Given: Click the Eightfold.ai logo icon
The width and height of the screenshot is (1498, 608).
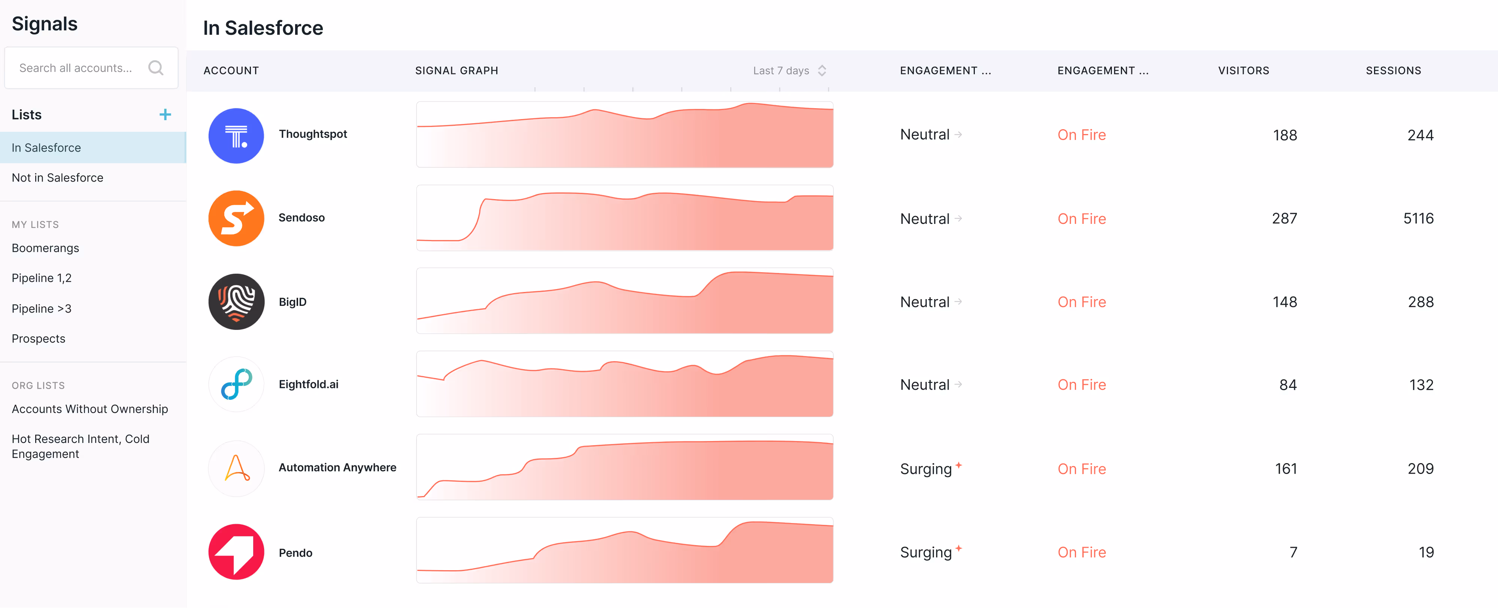Looking at the screenshot, I should point(236,384).
